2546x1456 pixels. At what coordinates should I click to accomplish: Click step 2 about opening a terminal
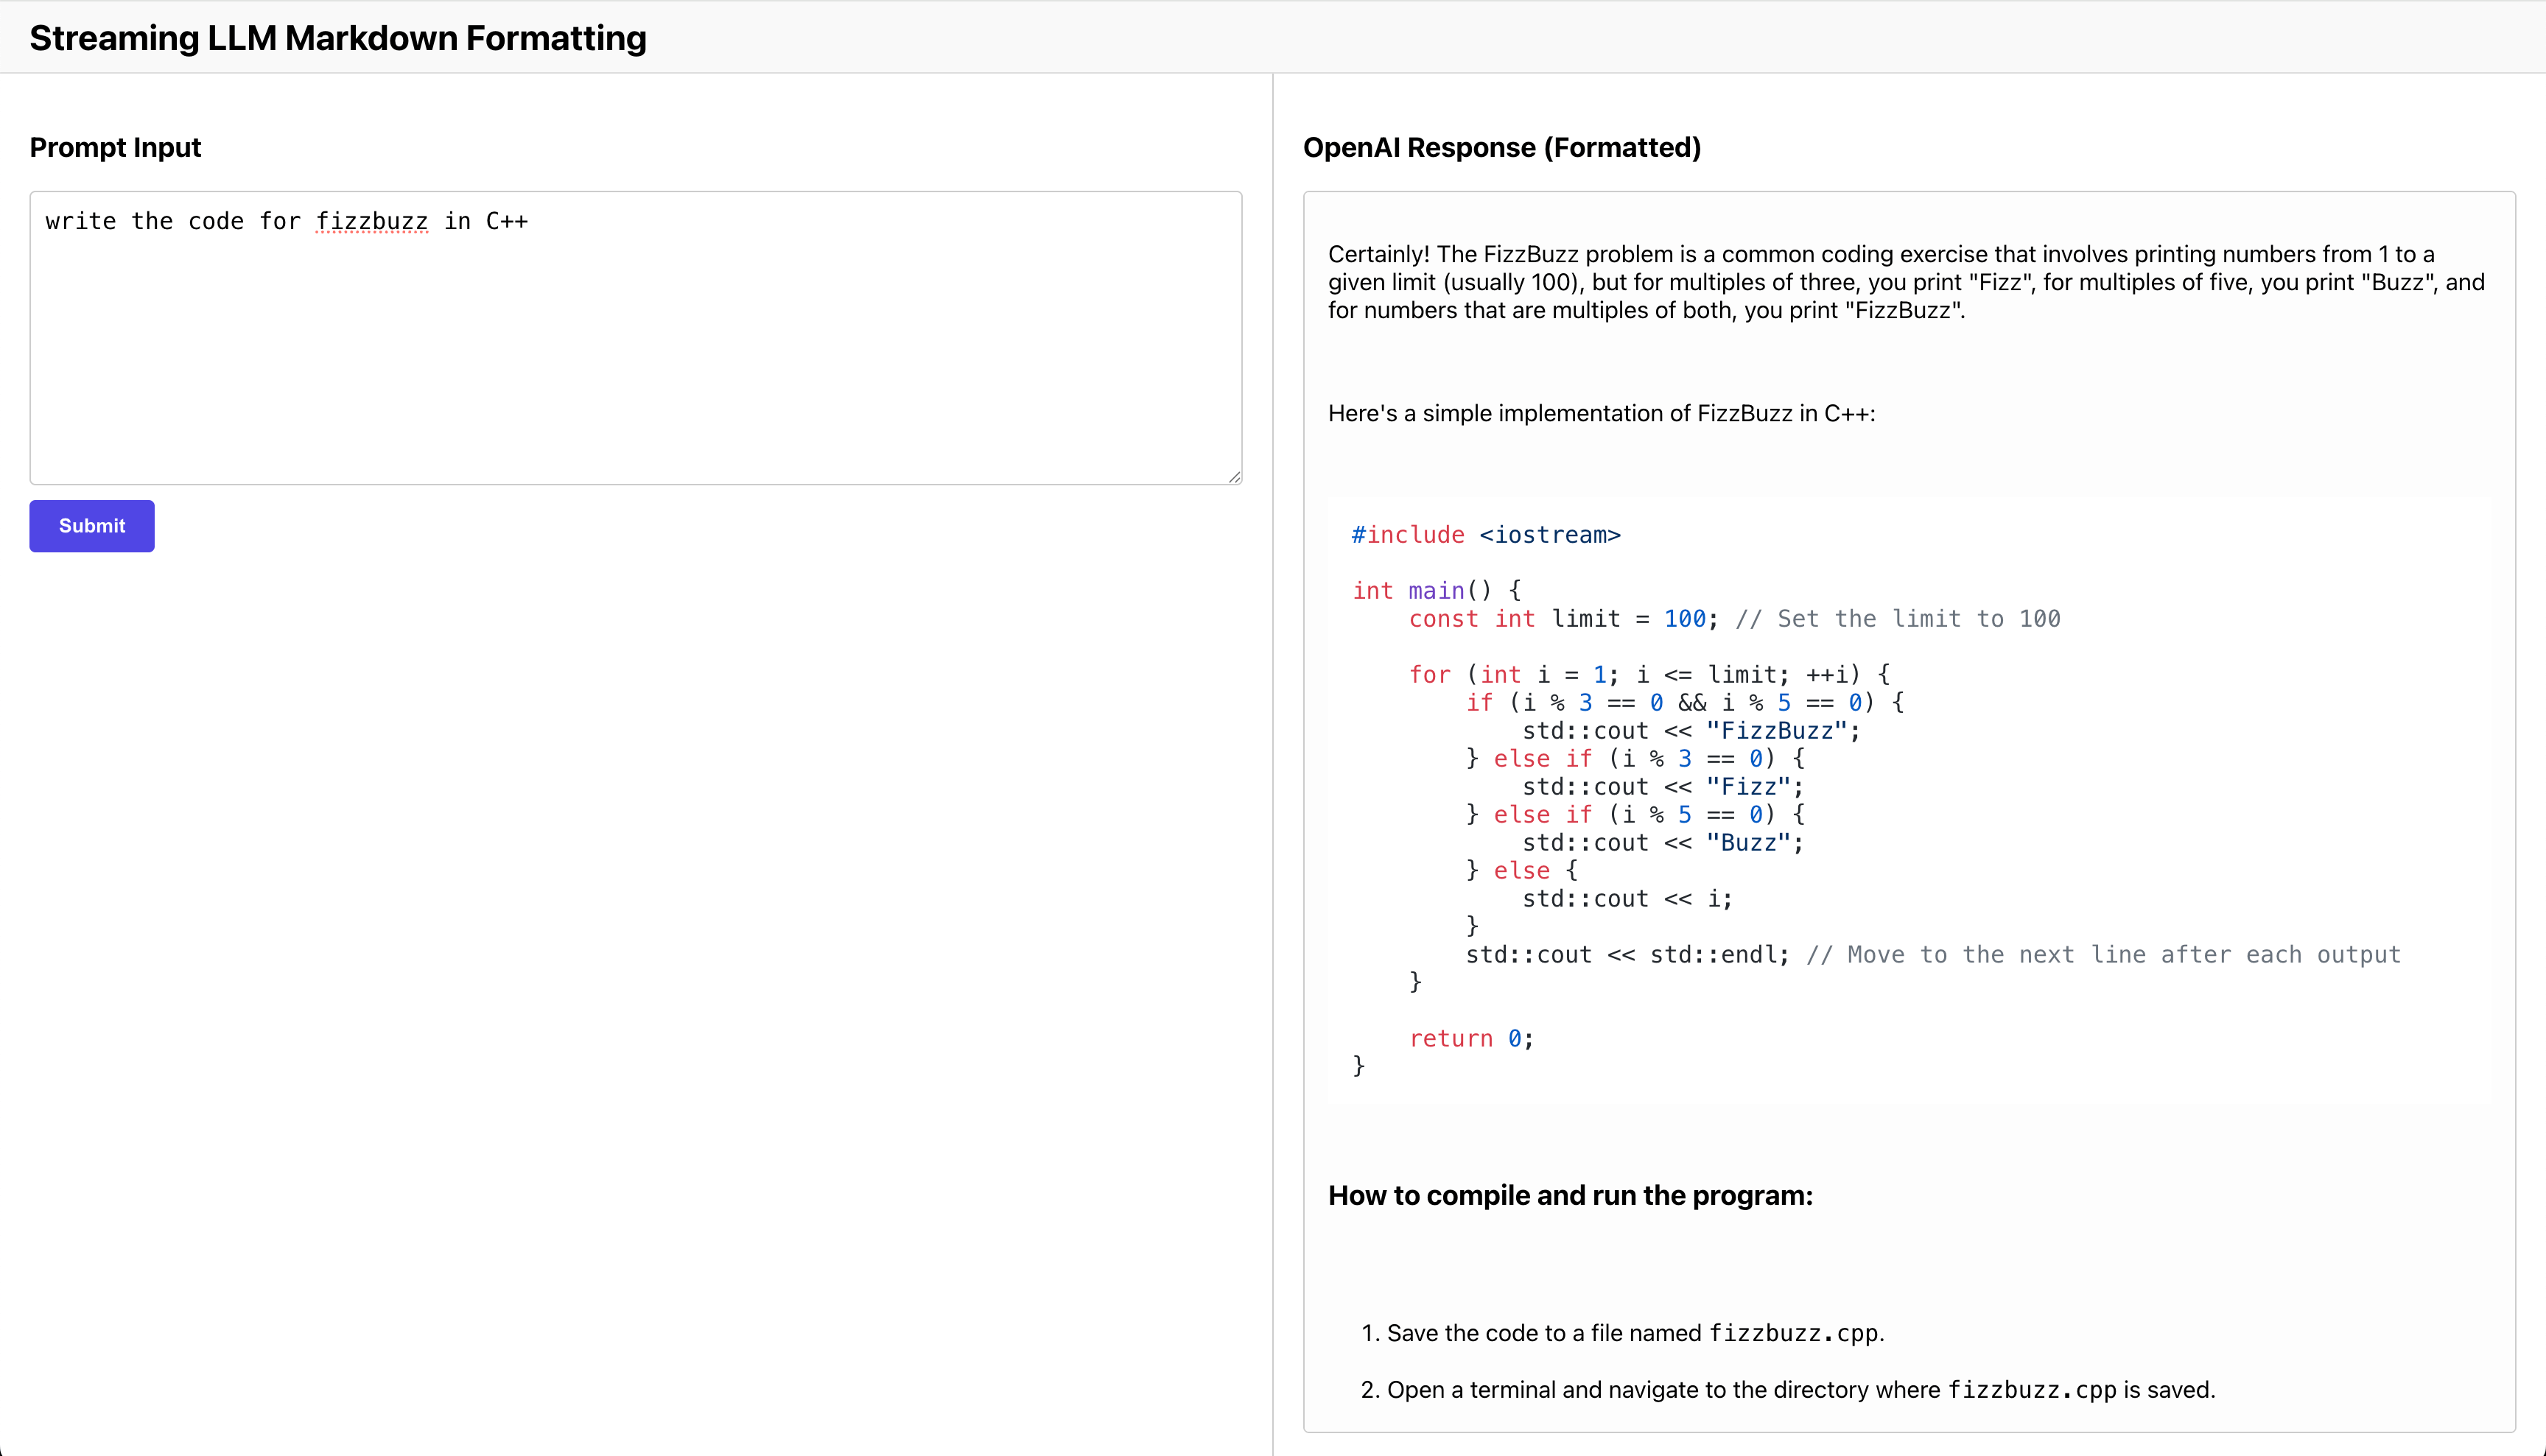[1788, 1390]
